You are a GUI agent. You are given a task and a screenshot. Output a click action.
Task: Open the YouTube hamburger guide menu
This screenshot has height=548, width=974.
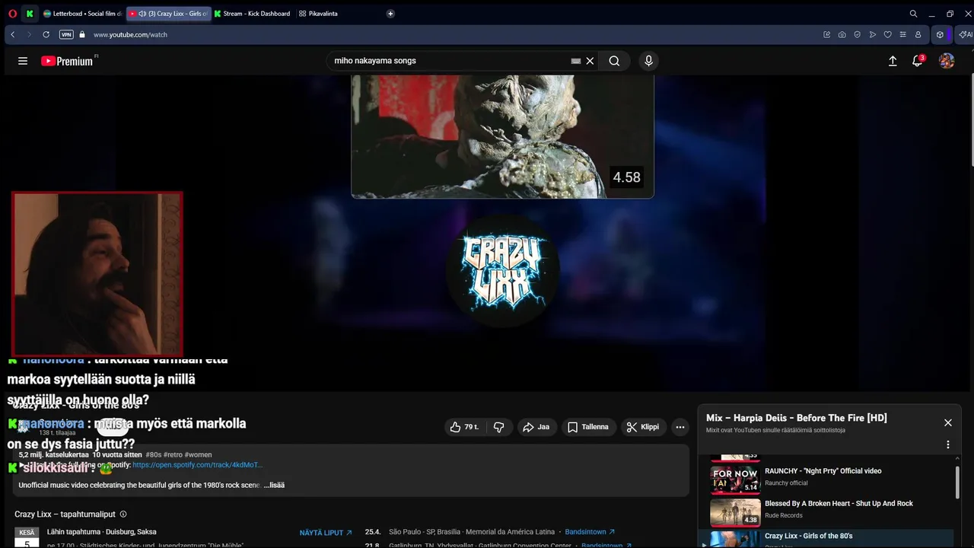pyautogui.click(x=23, y=61)
